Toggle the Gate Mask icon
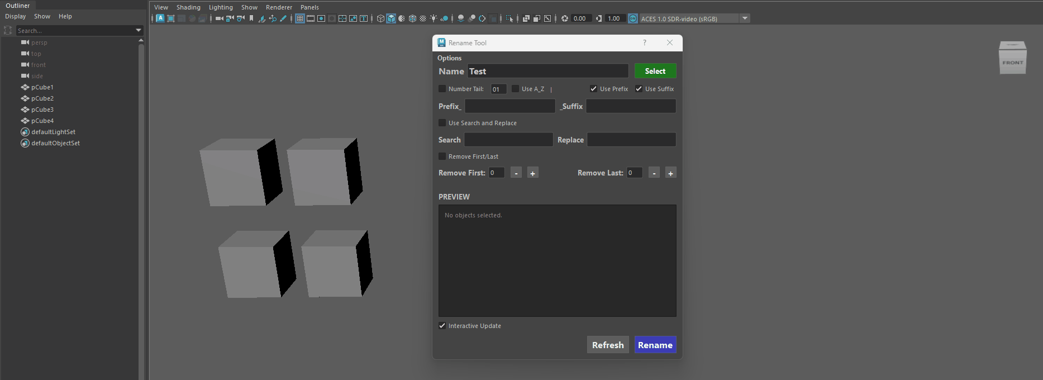The image size is (1043, 380). pyautogui.click(x=332, y=18)
